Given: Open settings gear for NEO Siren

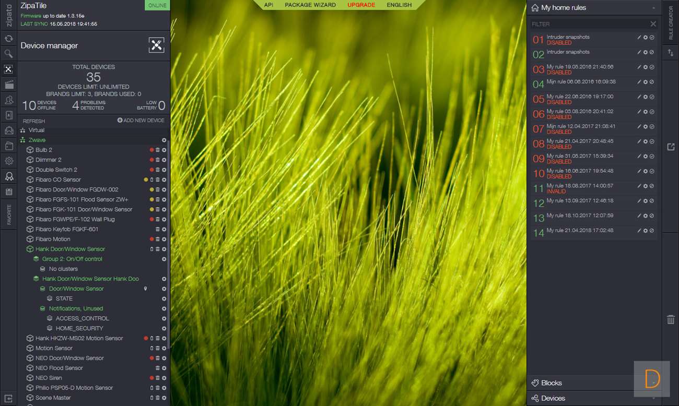Looking at the screenshot, I should coord(164,378).
